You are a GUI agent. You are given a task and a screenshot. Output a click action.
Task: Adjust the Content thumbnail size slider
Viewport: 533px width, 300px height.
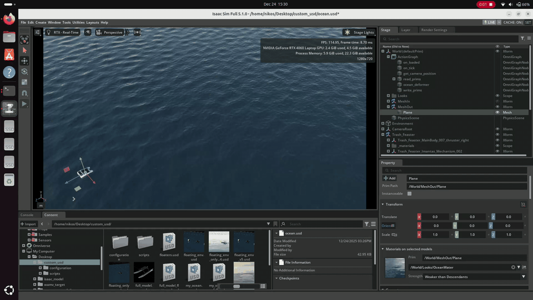pos(237,287)
